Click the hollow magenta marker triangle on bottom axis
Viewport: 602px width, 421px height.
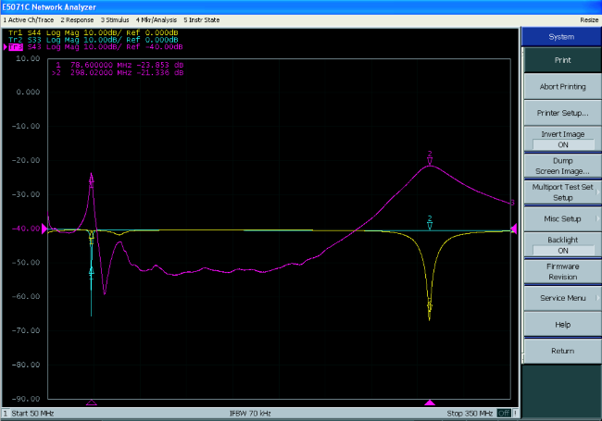[x=91, y=402]
